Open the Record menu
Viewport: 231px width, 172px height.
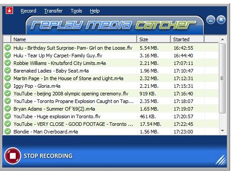28,11
